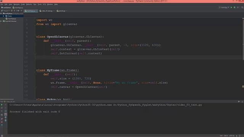Image resolution: width=244 pixels, height=137 pixels.
Task: Open the Window menu
Action: pyautogui.click(x=50, y=4)
